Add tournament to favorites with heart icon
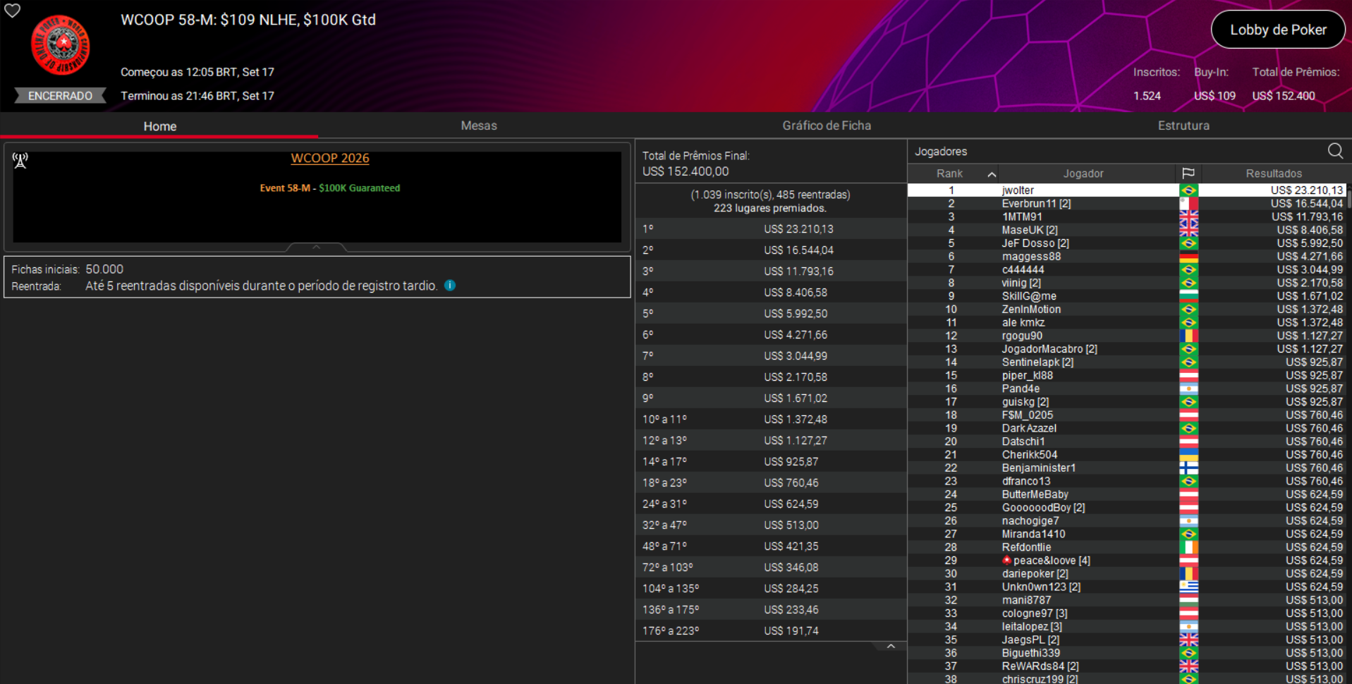The width and height of the screenshot is (1352, 684). tap(13, 10)
